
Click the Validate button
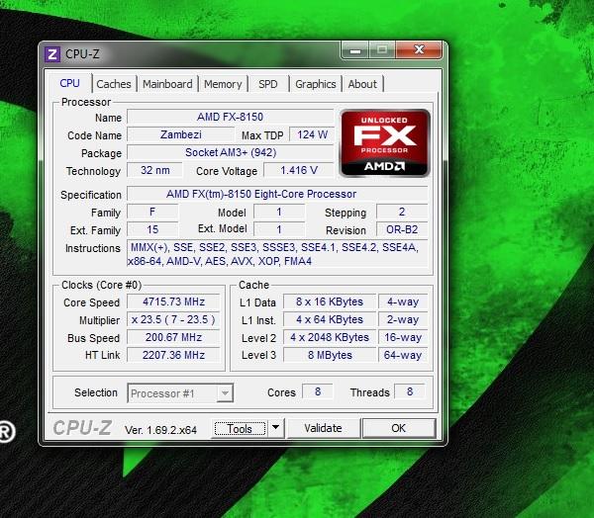323,428
